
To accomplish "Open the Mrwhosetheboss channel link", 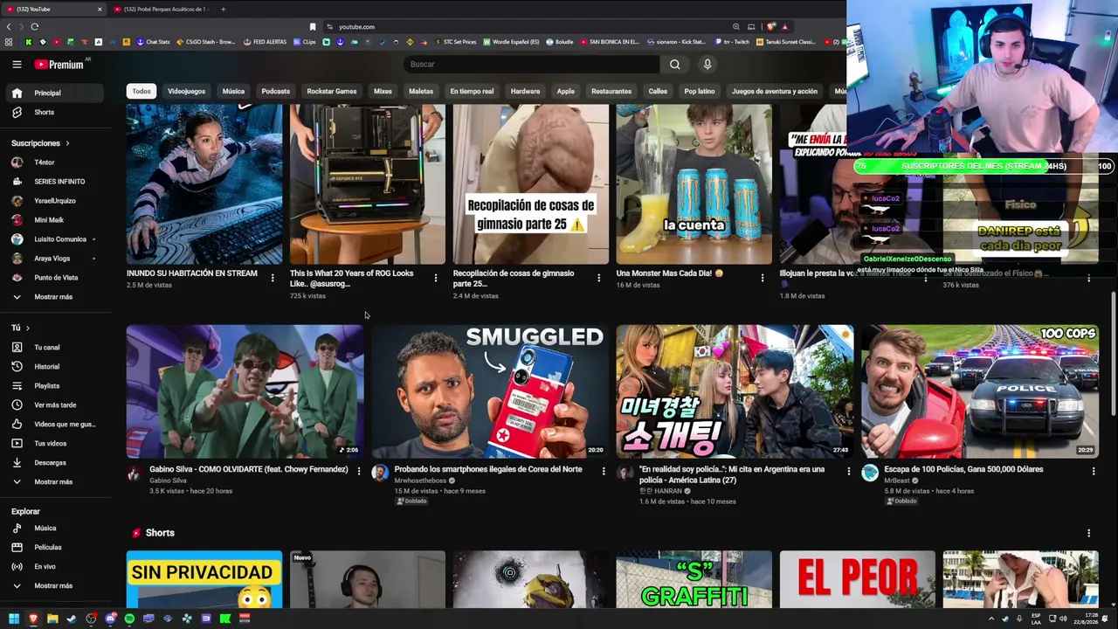I will [x=420, y=480].
